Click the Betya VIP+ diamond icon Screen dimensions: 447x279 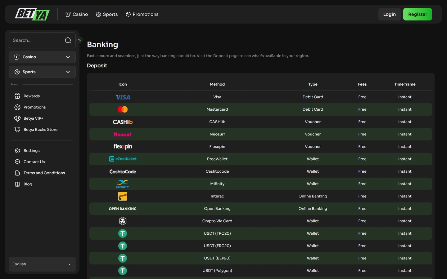17,118
